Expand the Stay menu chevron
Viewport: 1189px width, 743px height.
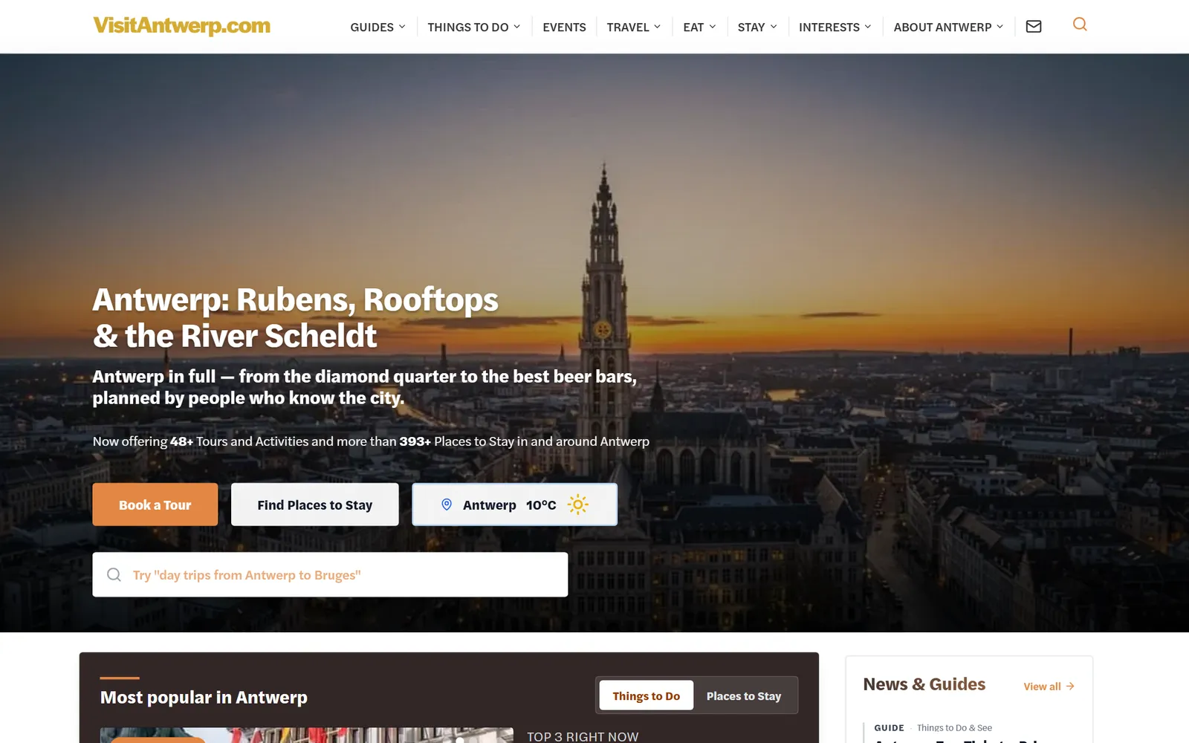(x=774, y=27)
